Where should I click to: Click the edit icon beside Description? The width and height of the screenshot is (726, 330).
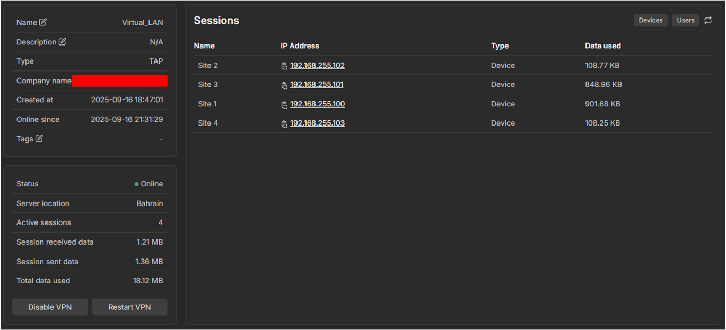[62, 42]
